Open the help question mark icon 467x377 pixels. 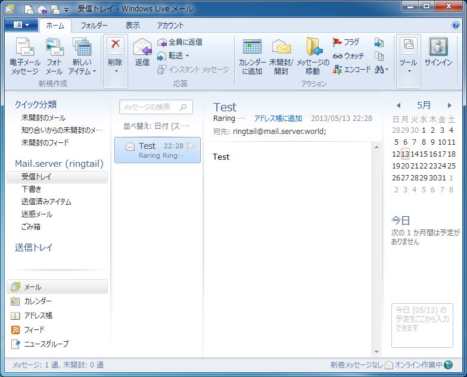point(455,25)
